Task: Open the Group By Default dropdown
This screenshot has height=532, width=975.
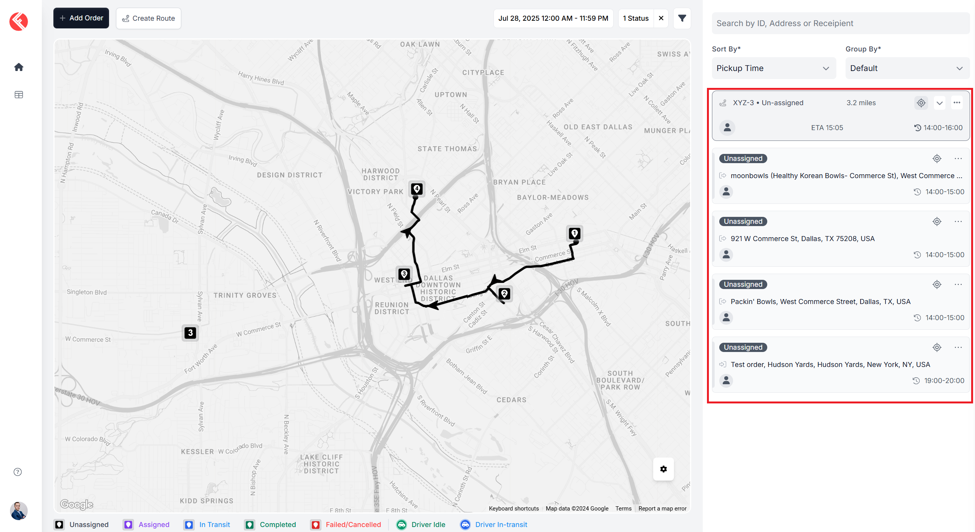Action: tap(907, 68)
